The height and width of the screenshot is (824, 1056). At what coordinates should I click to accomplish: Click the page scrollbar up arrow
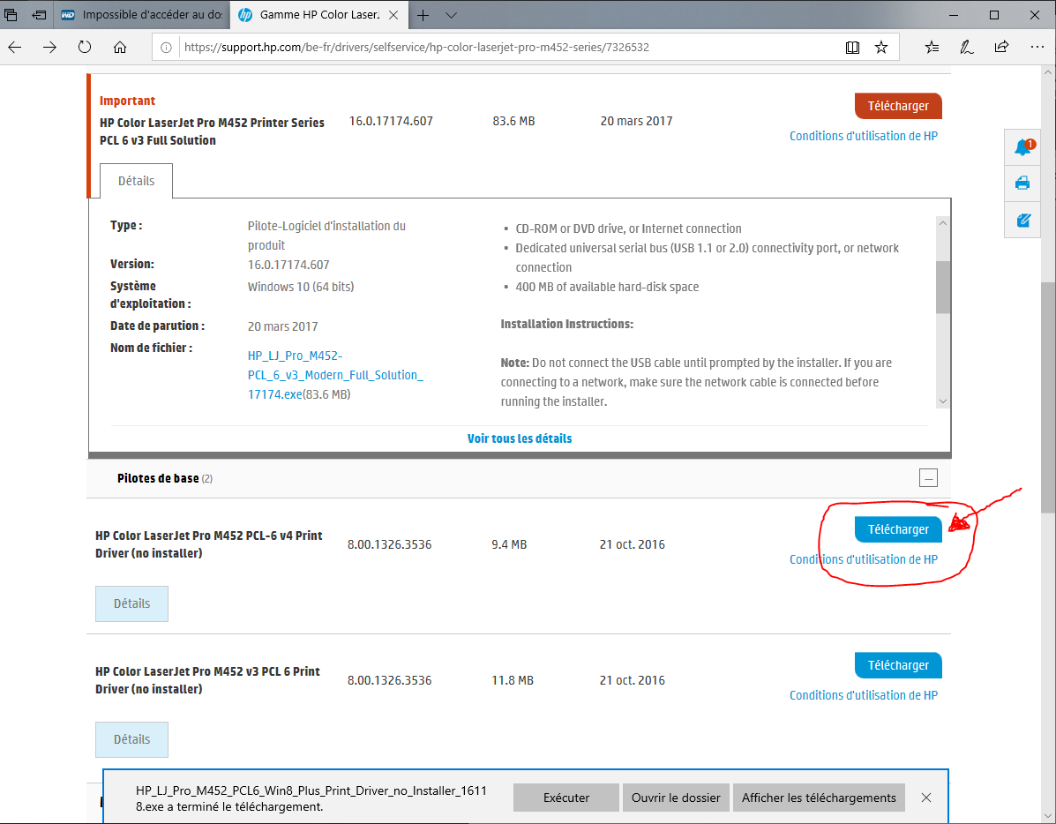1048,72
